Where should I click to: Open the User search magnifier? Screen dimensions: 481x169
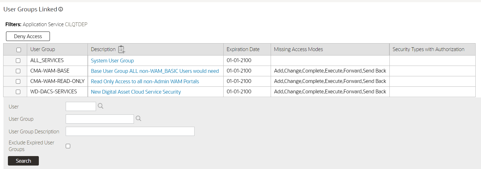tap(100, 106)
